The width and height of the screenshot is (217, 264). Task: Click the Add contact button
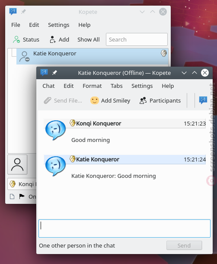pos(59,39)
